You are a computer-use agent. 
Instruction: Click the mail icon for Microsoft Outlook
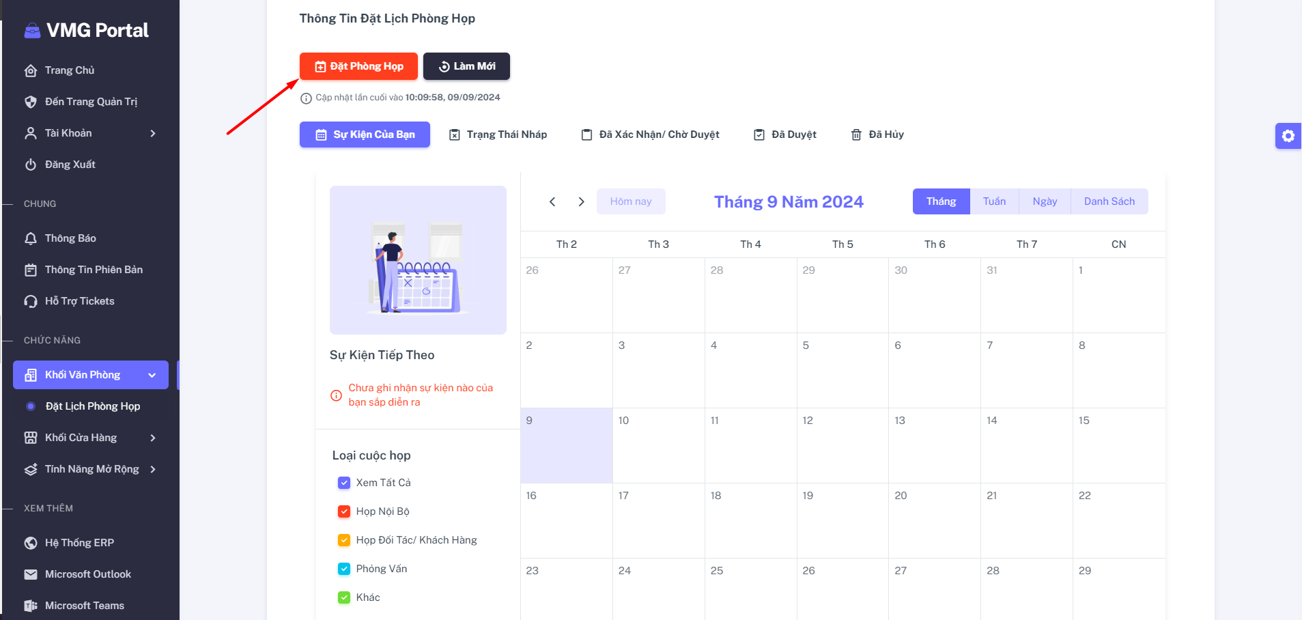[x=31, y=575]
